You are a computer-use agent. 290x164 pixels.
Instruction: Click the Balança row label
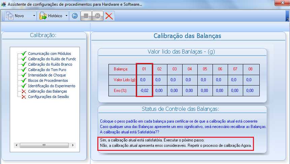121,69
